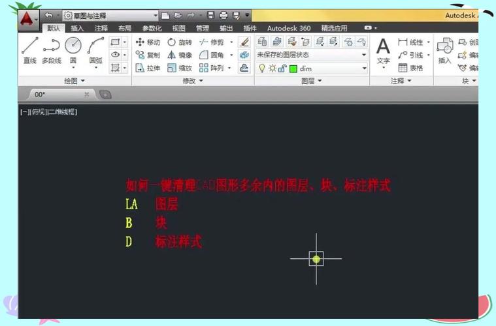496x326 pixels.
Task: Click the Mirror (镜像) tool
Action: click(179, 55)
